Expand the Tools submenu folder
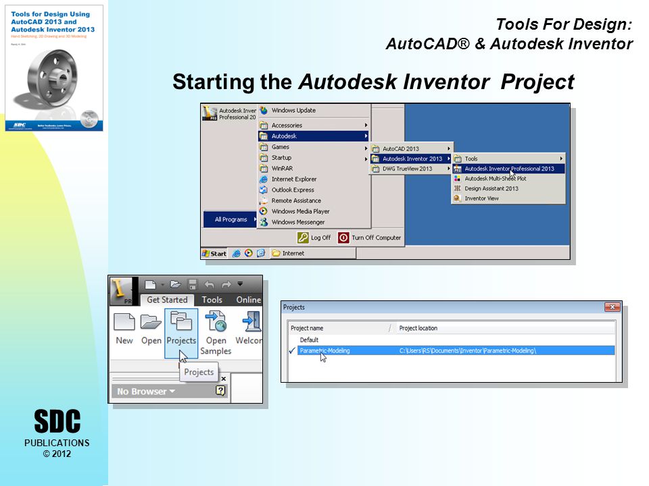The width and height of the screenshot is (649, 486). [508, 159]
